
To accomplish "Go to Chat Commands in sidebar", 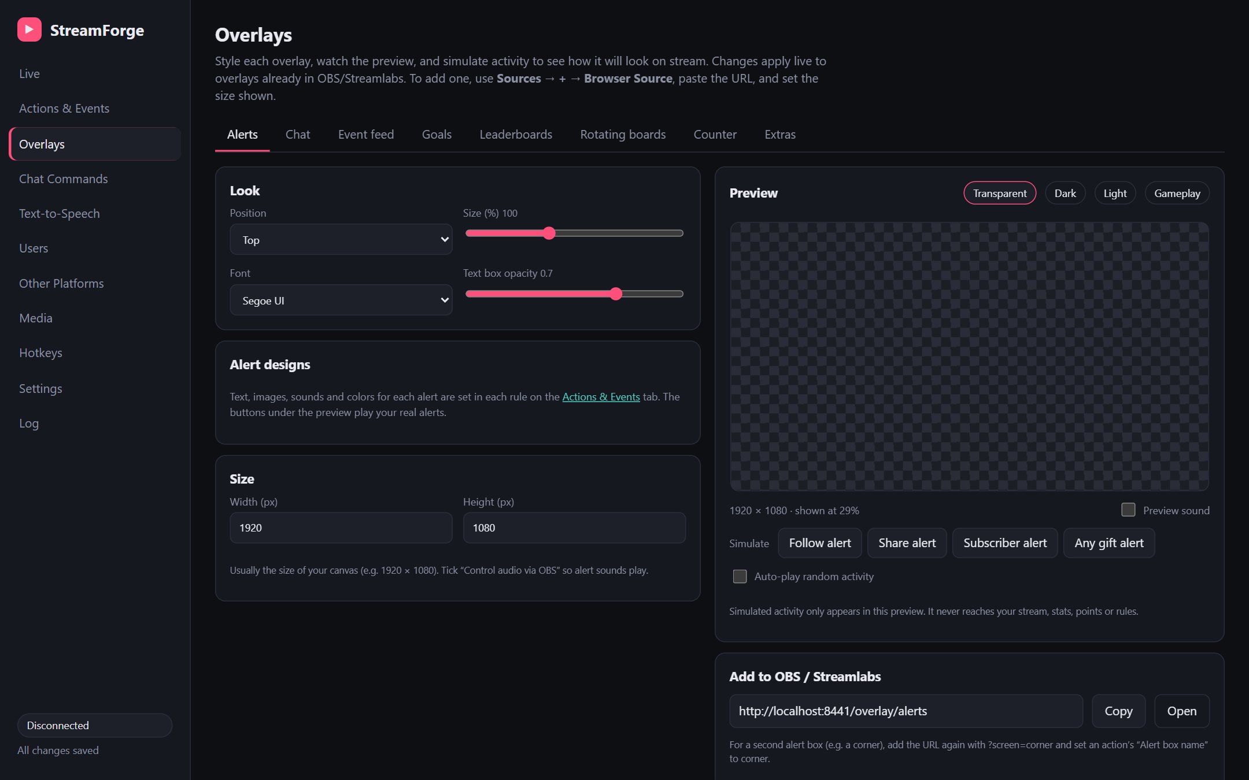I will click(x=95, y=179).
